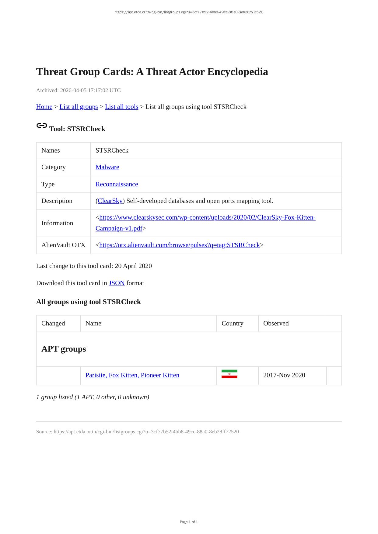Click the Observed column header

click(x=276, y=324)
